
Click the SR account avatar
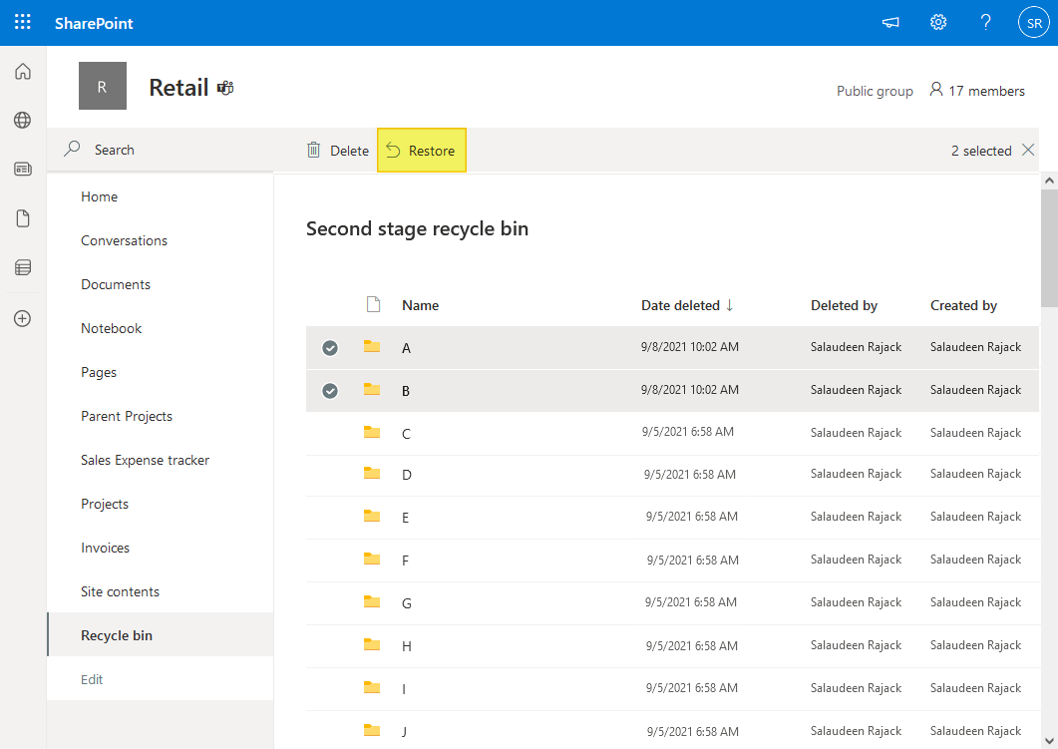(x=1032, y=22)
